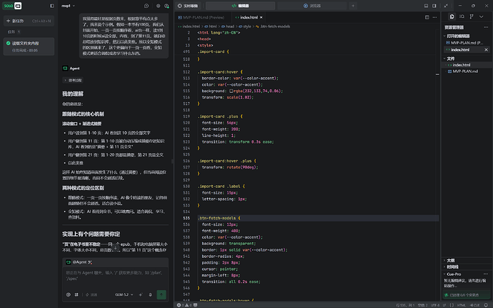The image size is (493, 308).
Task: Expand the collapsed thinking process section
Action: tap(73, 80)
